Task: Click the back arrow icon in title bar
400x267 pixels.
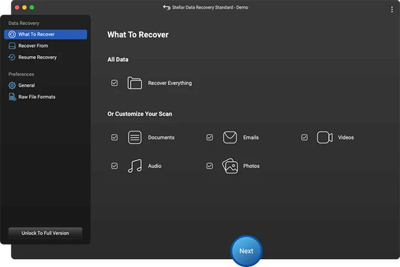Action: pos(167,7)
